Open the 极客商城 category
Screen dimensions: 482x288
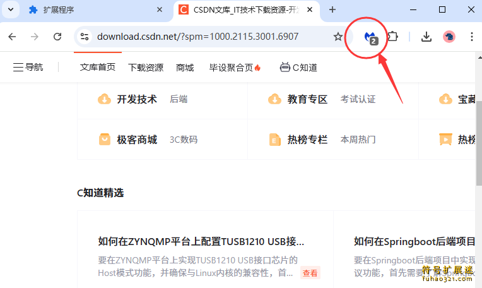[x=137, y=140]
